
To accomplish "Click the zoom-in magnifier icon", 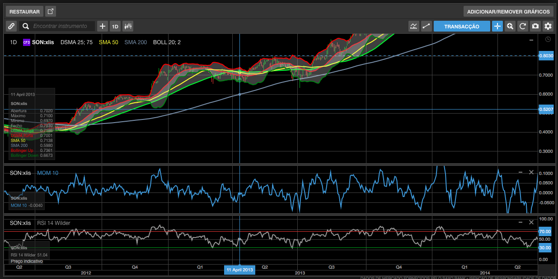I will (510, 26).
